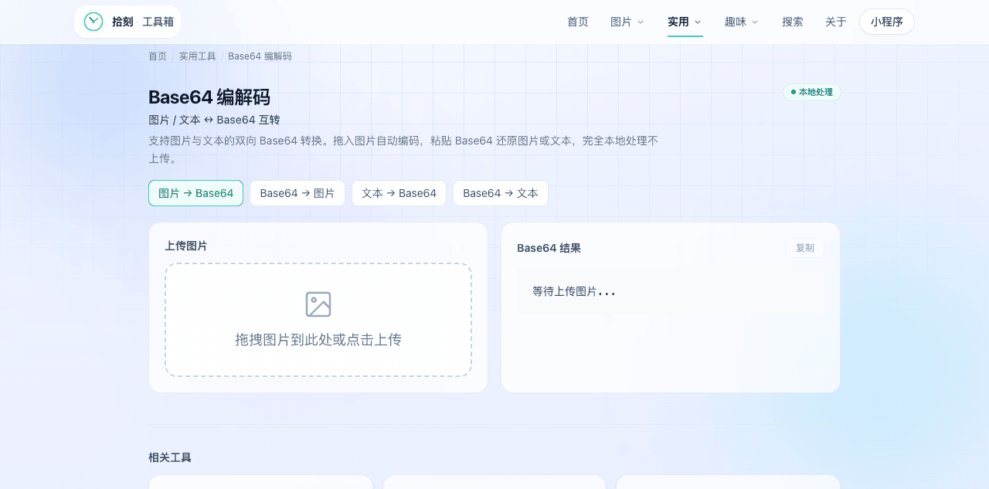Go to 实用工具 breadcrumb link
The image size is (989, 489).
(x=198, y=56)
